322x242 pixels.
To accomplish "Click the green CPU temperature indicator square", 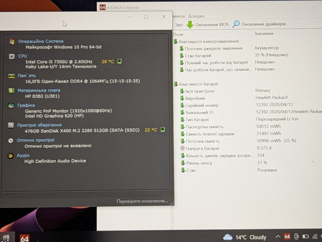I will point(119,61).
